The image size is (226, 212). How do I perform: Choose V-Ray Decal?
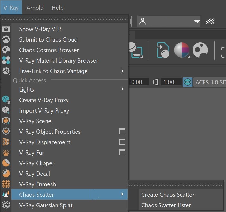70,174
